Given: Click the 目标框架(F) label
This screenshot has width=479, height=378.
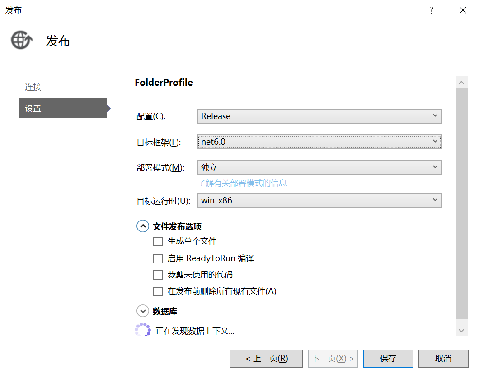Looking at the screenshot, I should coord(159,143).
